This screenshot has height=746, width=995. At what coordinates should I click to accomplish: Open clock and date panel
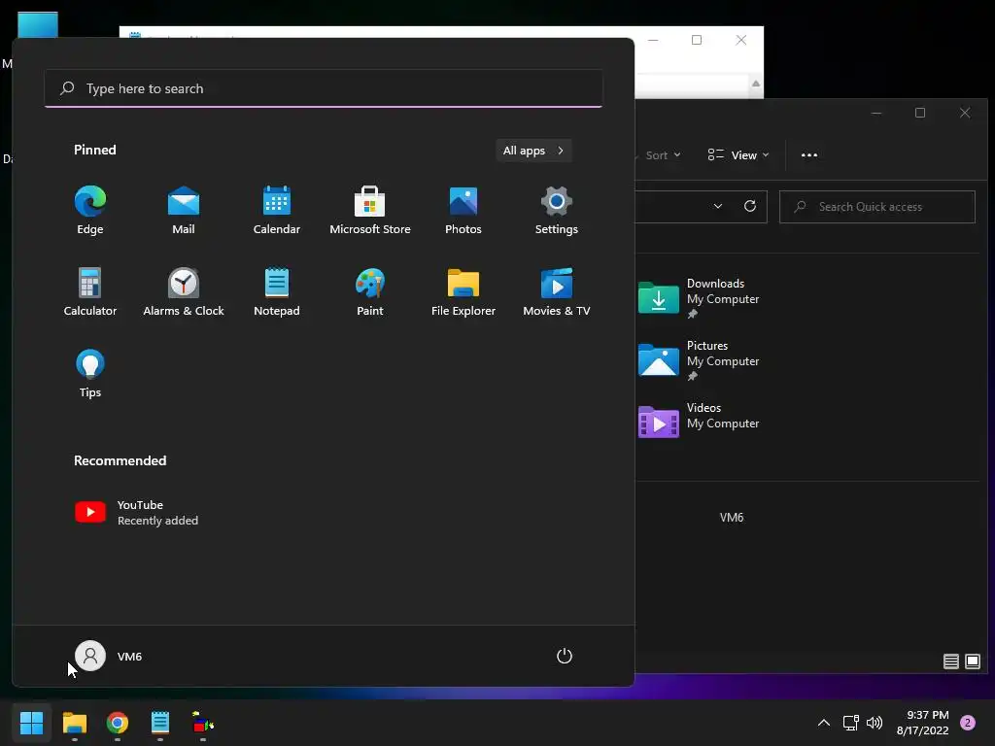point(923,723)
